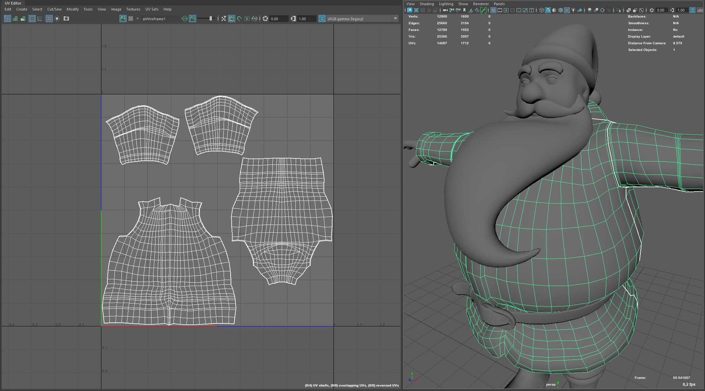
Task: Toggle the isolate select icon in UV Editor
Action: [57, 18]
